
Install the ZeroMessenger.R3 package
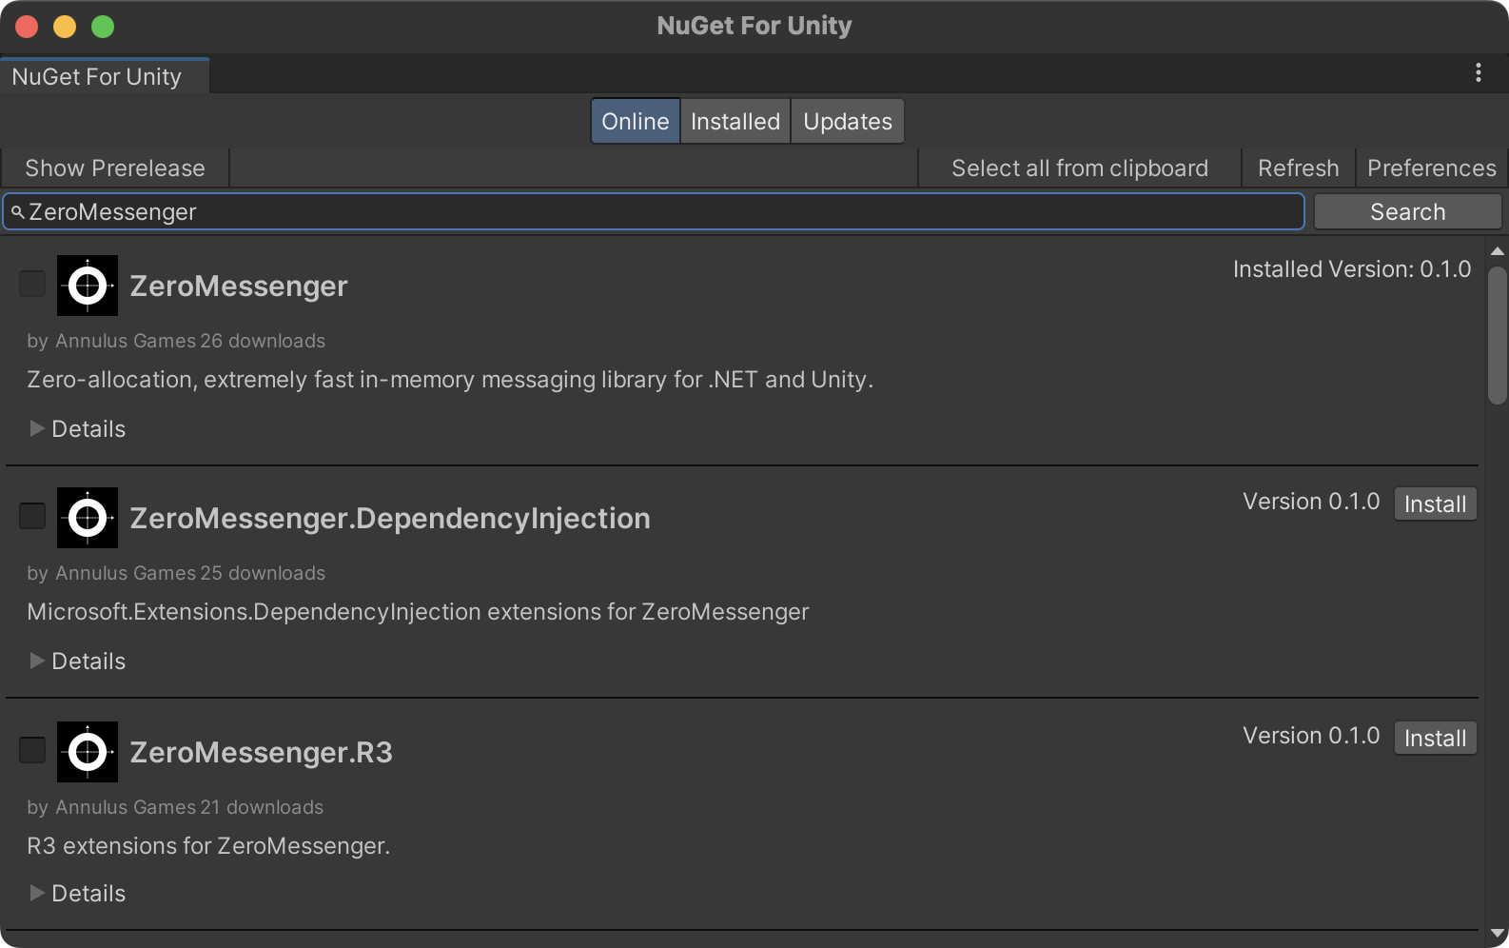(1435, 739)
